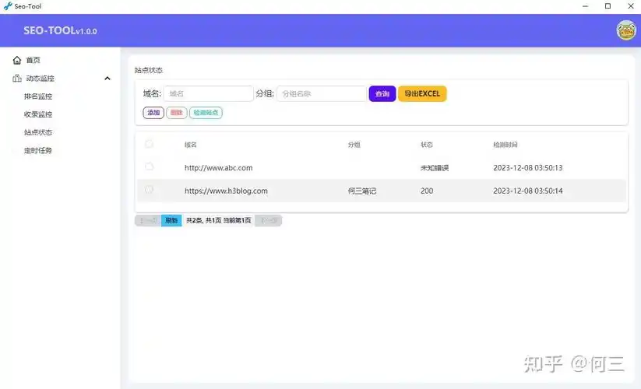This screenshot has height=389, width=641.
Task: Go to previous page button
Action: coord(148,220)
